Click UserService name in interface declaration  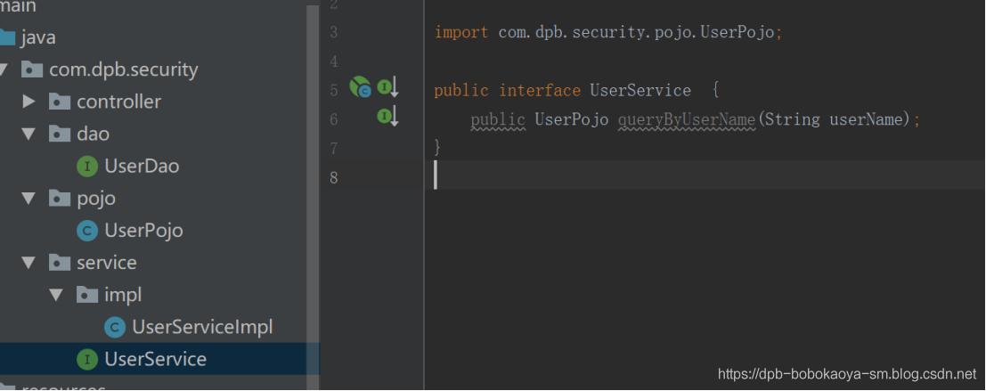640,91
